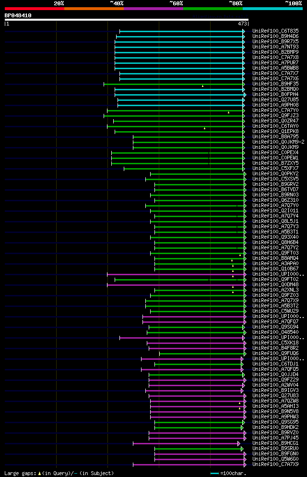Open hit UniRef100_C5XK18
The height and width of the screenshot is (477, 307).
coord(275,343)
